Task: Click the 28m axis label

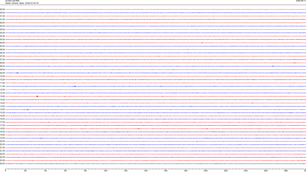Action: tap(286, 171)
